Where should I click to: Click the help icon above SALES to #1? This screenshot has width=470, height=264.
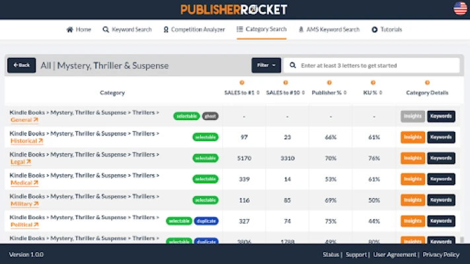click(x=242, y=82)
